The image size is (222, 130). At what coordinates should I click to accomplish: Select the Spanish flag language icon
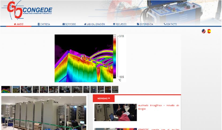(x=209, y=31)
